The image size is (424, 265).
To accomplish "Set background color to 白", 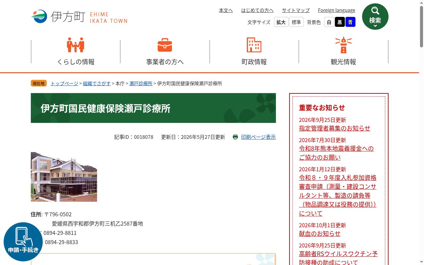I will (x=329, y=22).
